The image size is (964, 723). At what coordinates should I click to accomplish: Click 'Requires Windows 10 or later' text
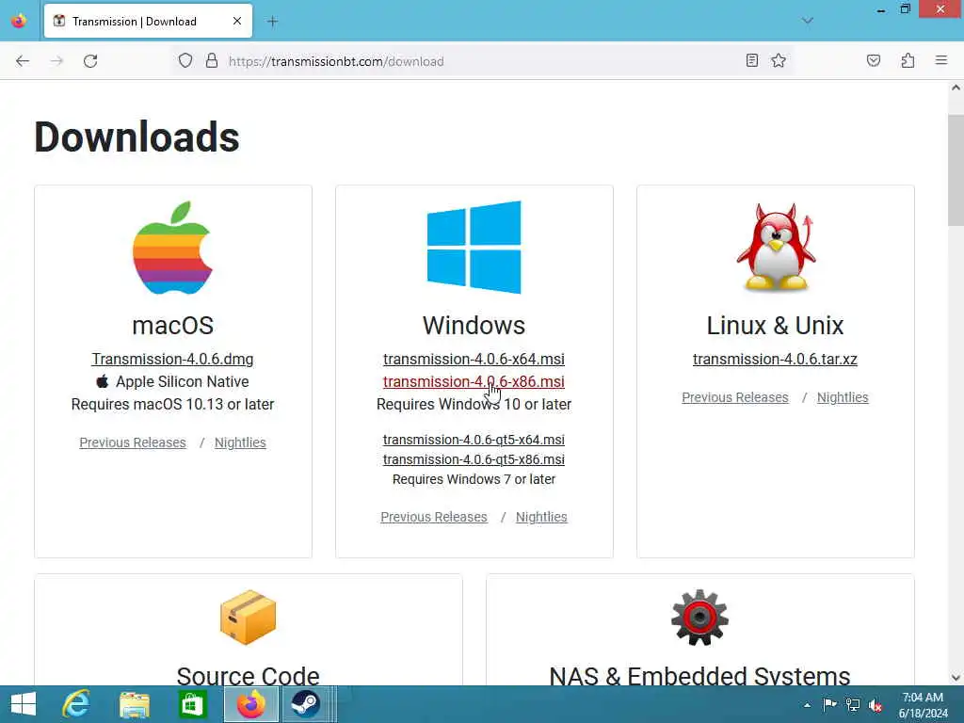pos(474,405)
